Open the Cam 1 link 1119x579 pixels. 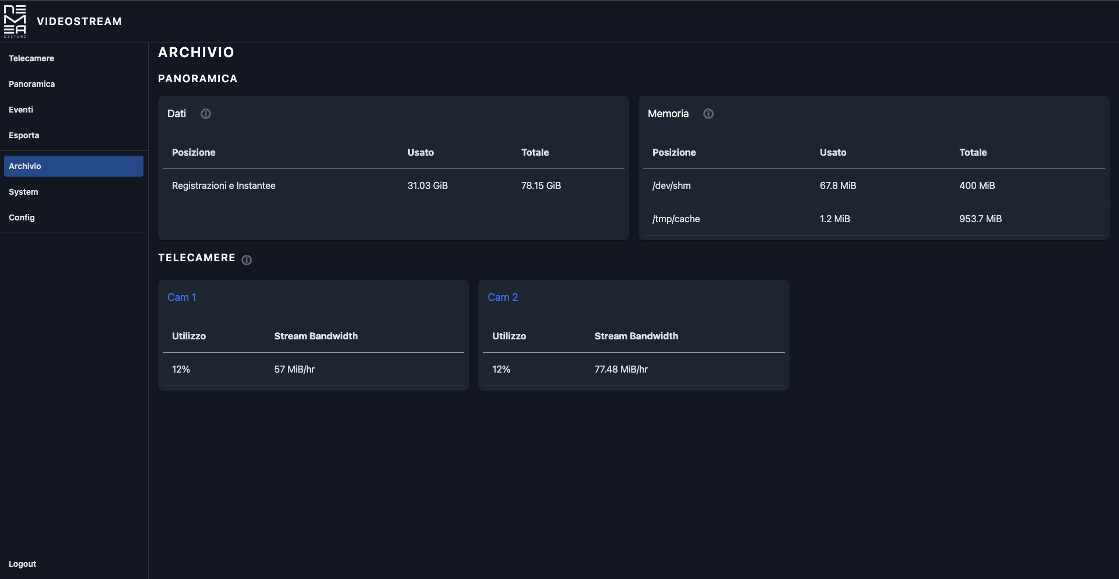[x=181, y=297]
